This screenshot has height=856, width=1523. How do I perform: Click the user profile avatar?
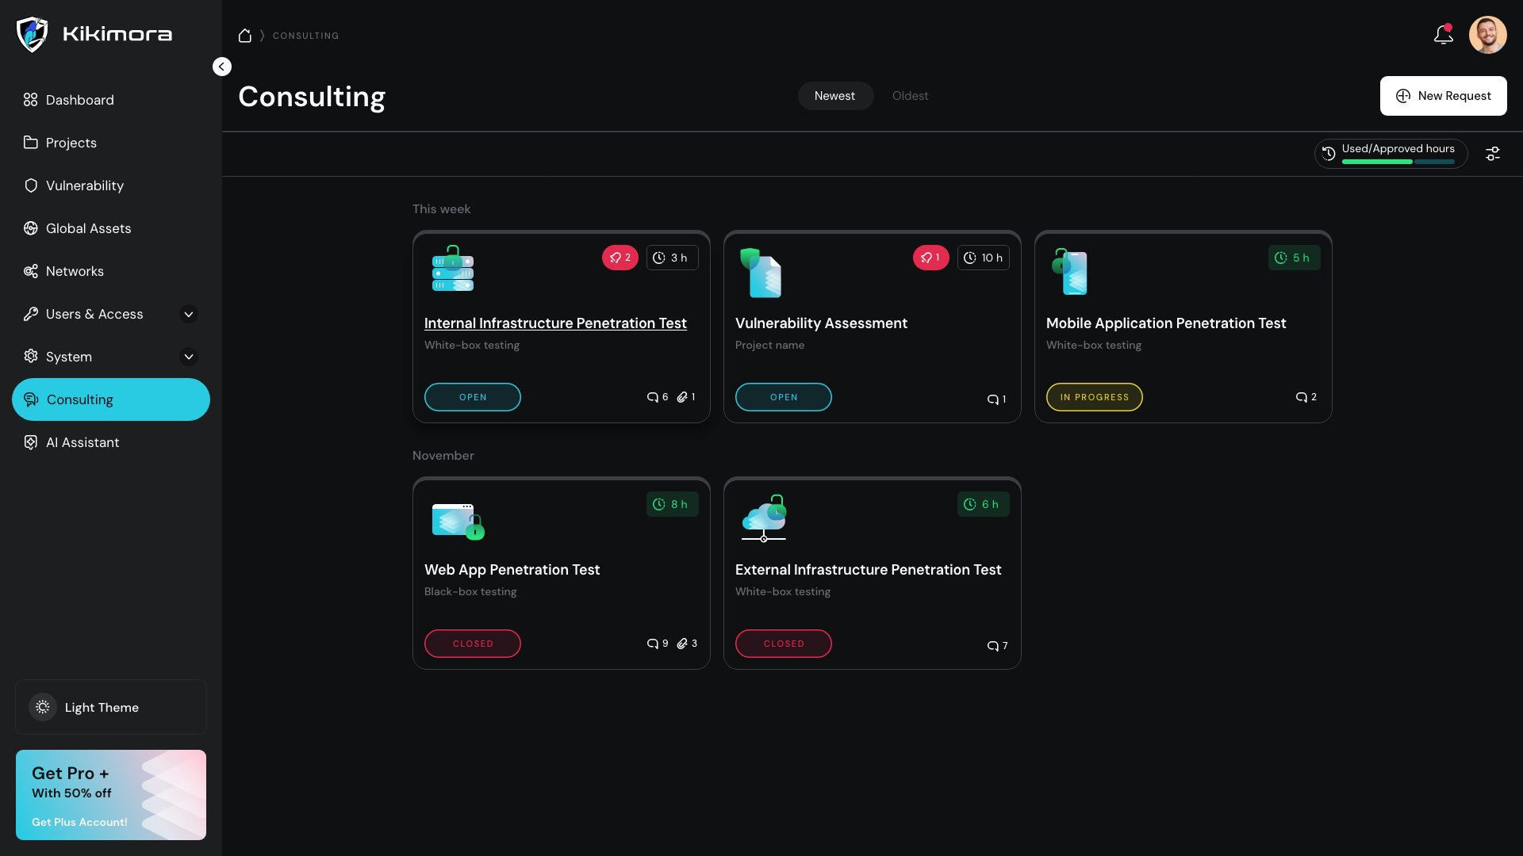[1487, 35]
